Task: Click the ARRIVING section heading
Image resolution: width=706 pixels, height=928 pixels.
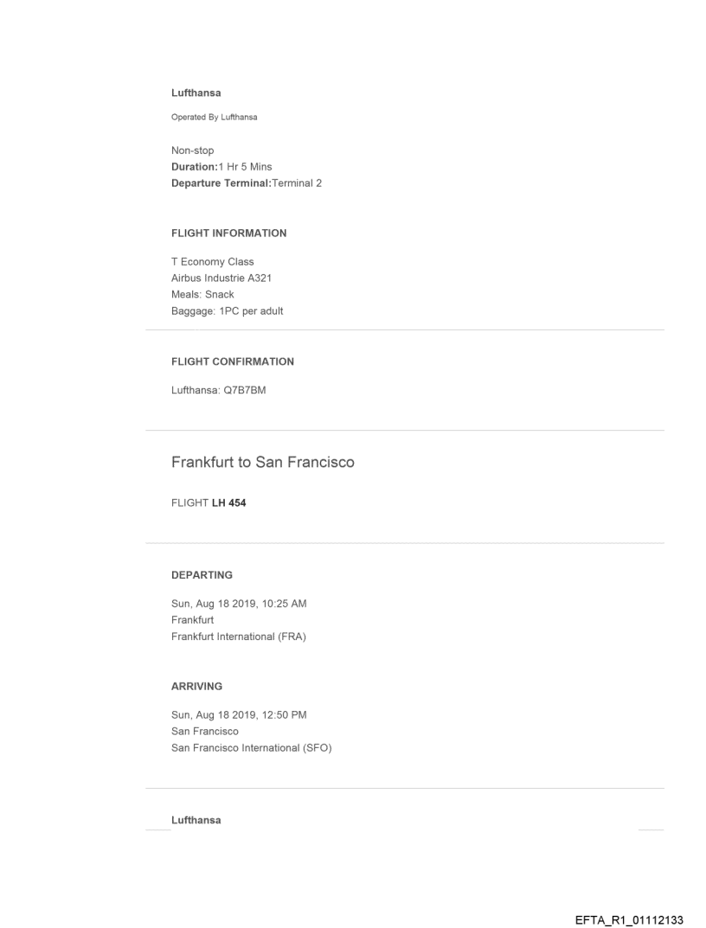Action: pyautogui.click(x=196, y=687)
